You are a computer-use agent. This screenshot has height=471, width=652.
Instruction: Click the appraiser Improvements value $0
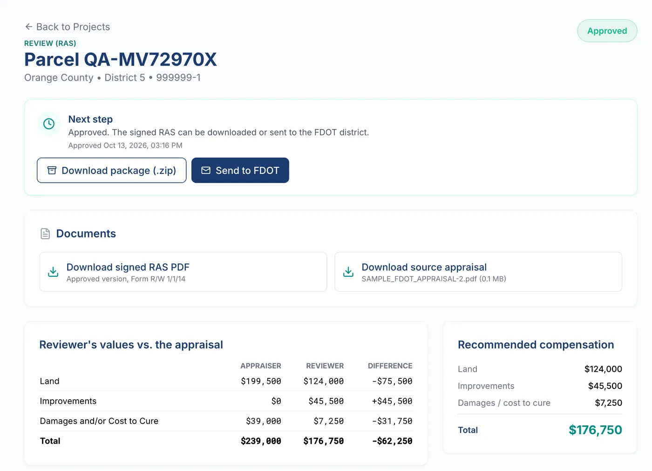(276, 401)
